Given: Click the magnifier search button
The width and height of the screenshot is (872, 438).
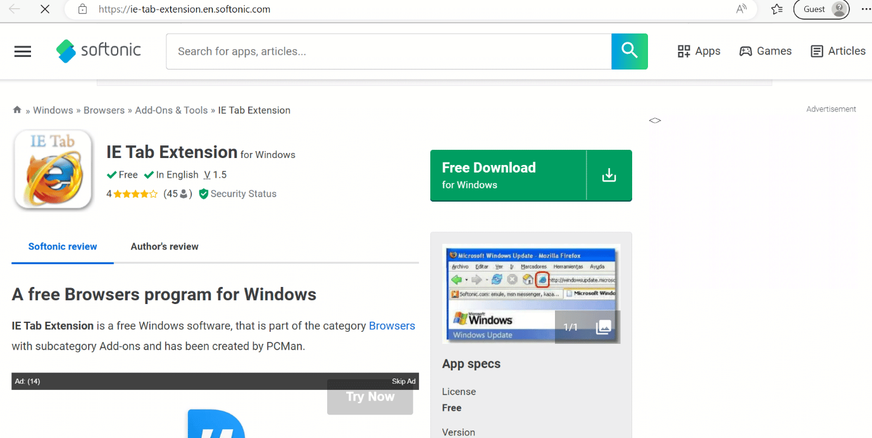Looking at the screenshot, I should 630,51.
